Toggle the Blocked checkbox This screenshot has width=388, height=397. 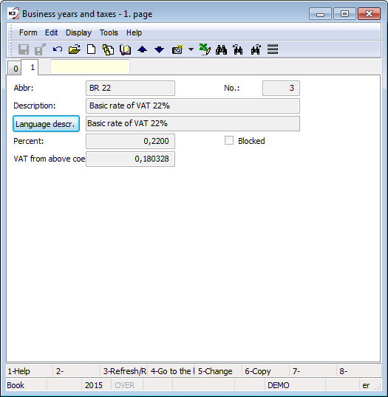pos(229,140)
